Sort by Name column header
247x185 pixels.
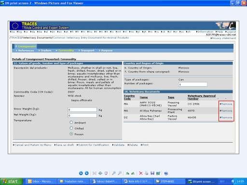pyautogui.click(x=144, y=97)
